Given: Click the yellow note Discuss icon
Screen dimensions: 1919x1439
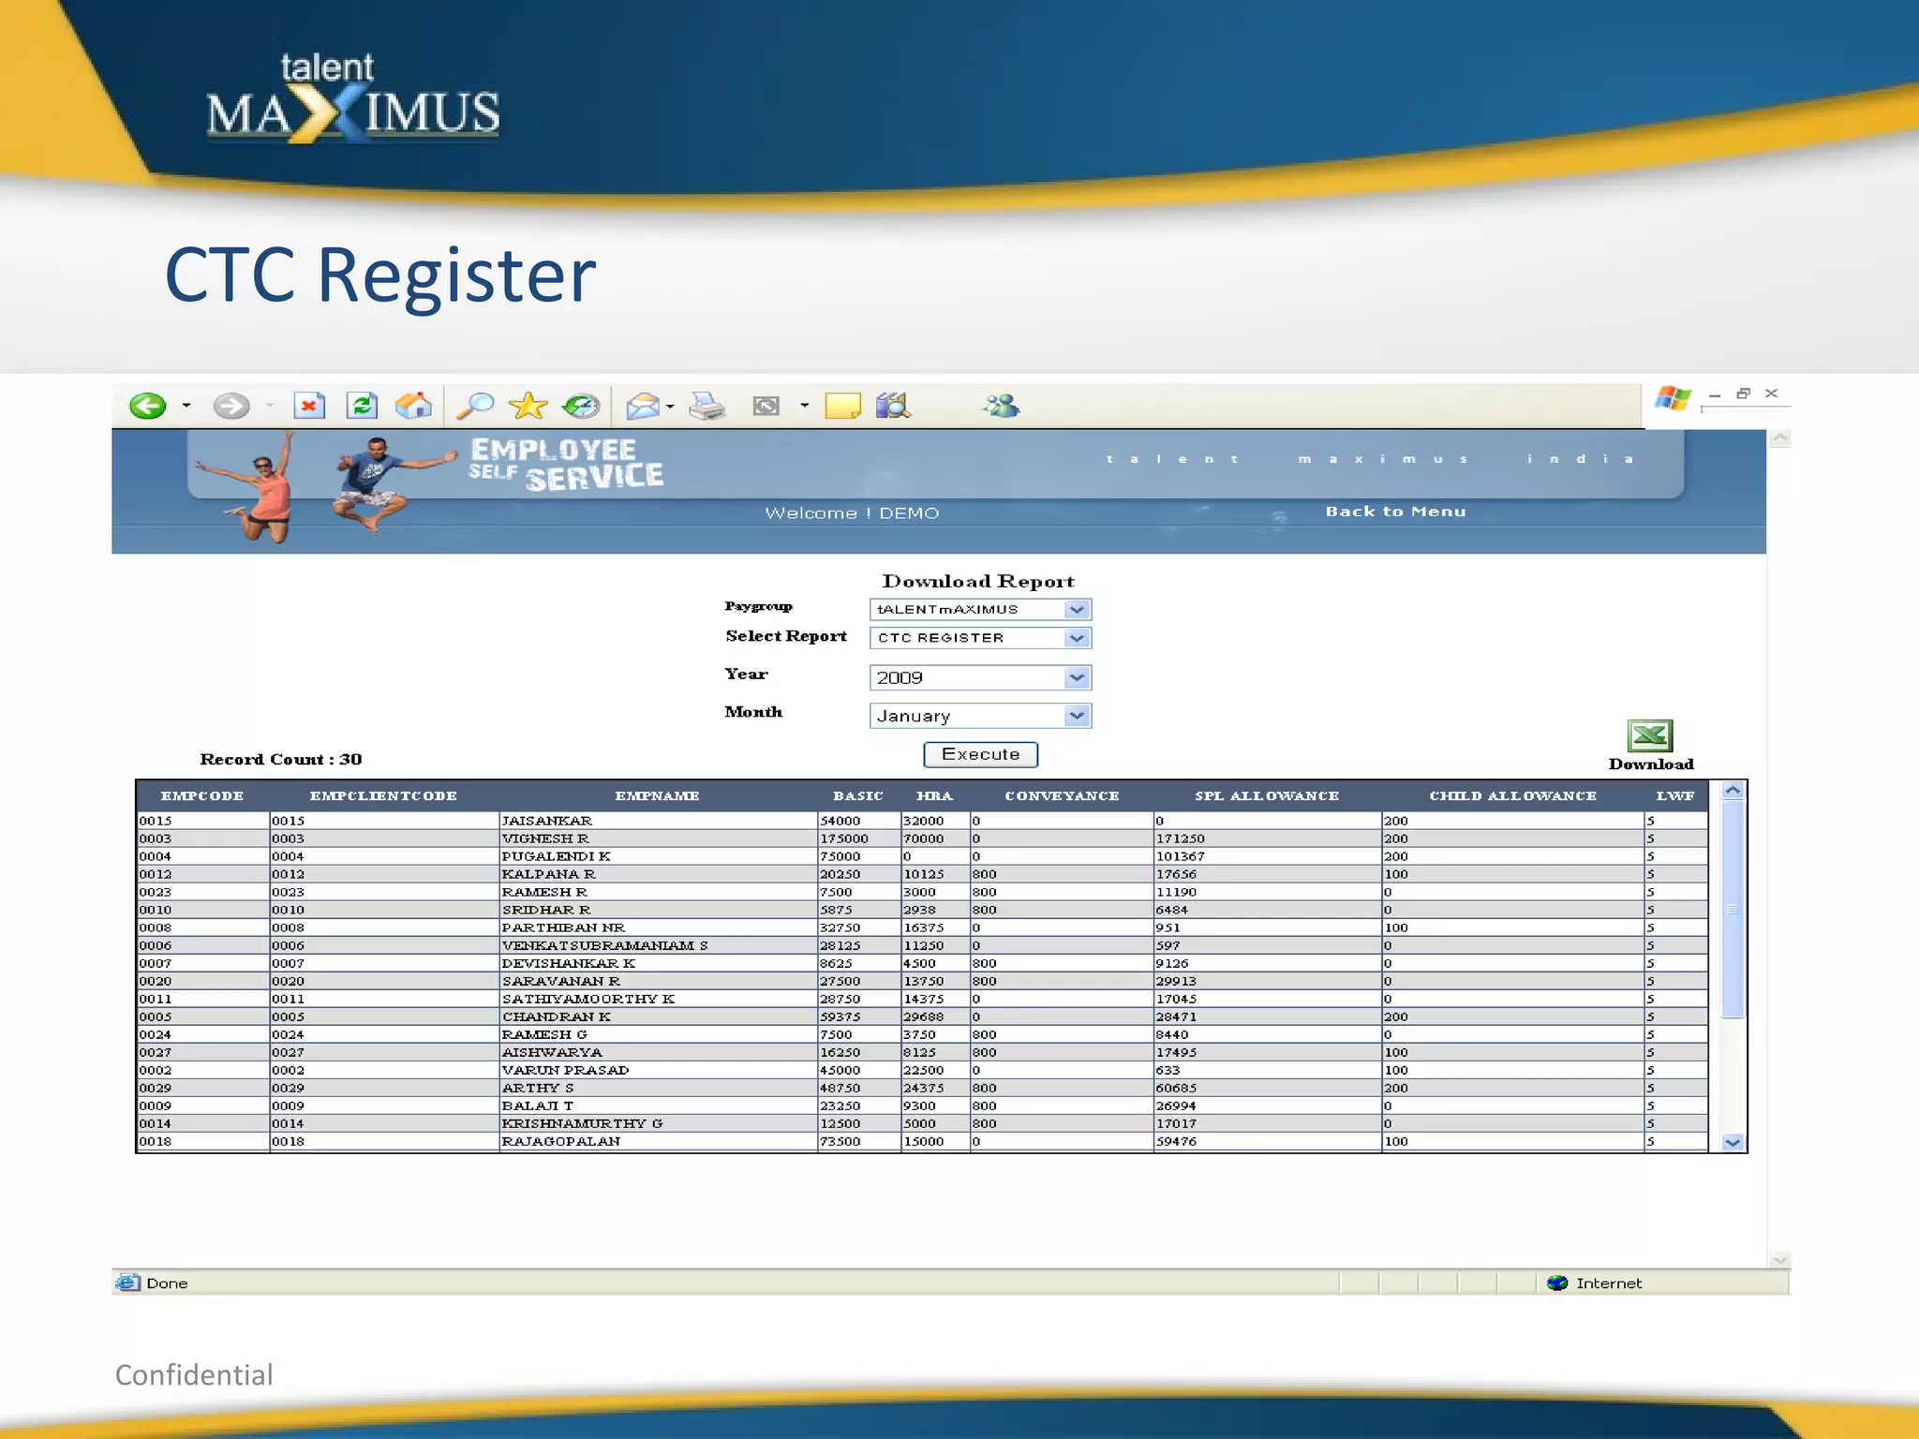Looking at the screenshot, I should 842,406.
